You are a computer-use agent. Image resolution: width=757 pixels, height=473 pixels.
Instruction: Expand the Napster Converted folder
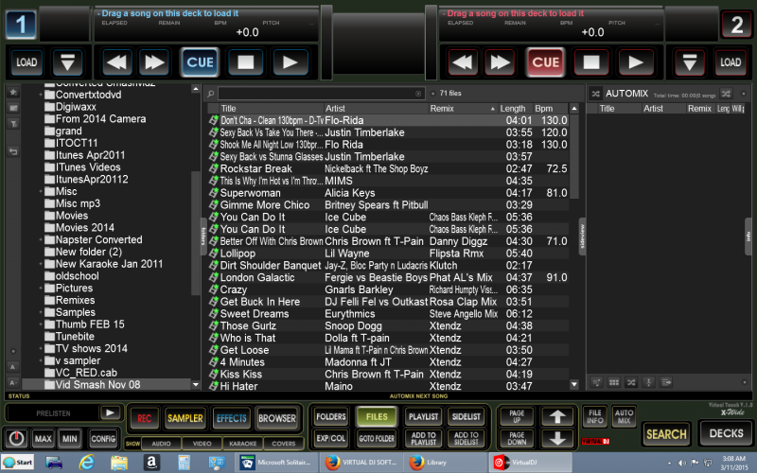(41, 240)
